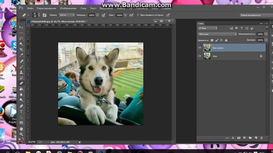This screenshot has width=273, height=153.
Task: Open layer filter type dropdown Вид
Action: click(208, 28)
